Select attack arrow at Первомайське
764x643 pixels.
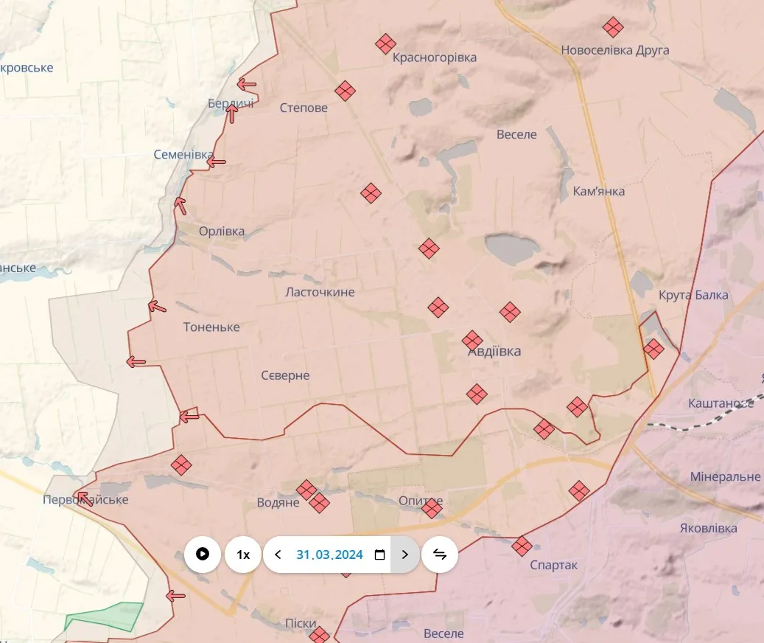(x=84, y=499)
